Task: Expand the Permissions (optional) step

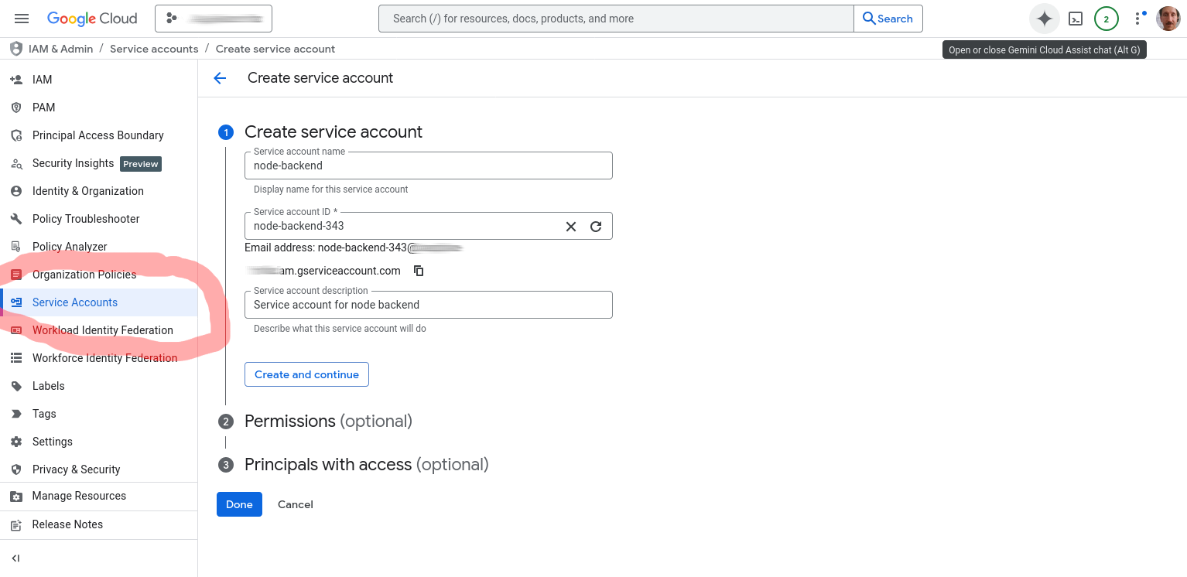Action: tap(327, 422)
